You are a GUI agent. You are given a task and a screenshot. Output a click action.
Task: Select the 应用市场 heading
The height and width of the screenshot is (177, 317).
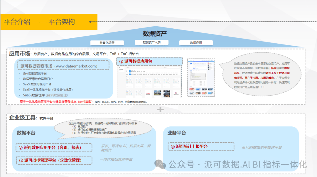[20, 54]
